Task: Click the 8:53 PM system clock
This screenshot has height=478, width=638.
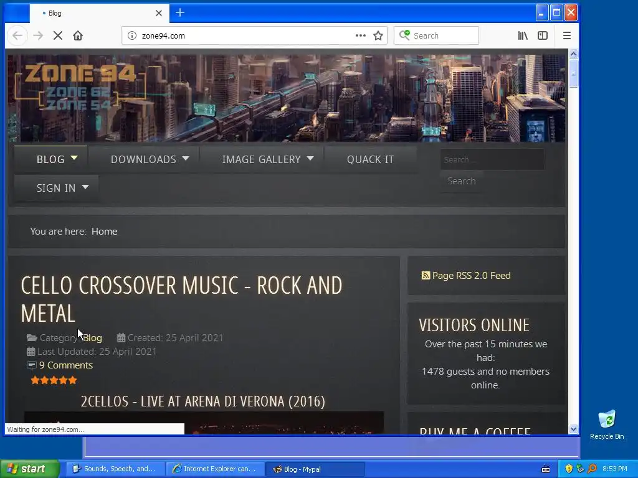Action: point(615,469)
